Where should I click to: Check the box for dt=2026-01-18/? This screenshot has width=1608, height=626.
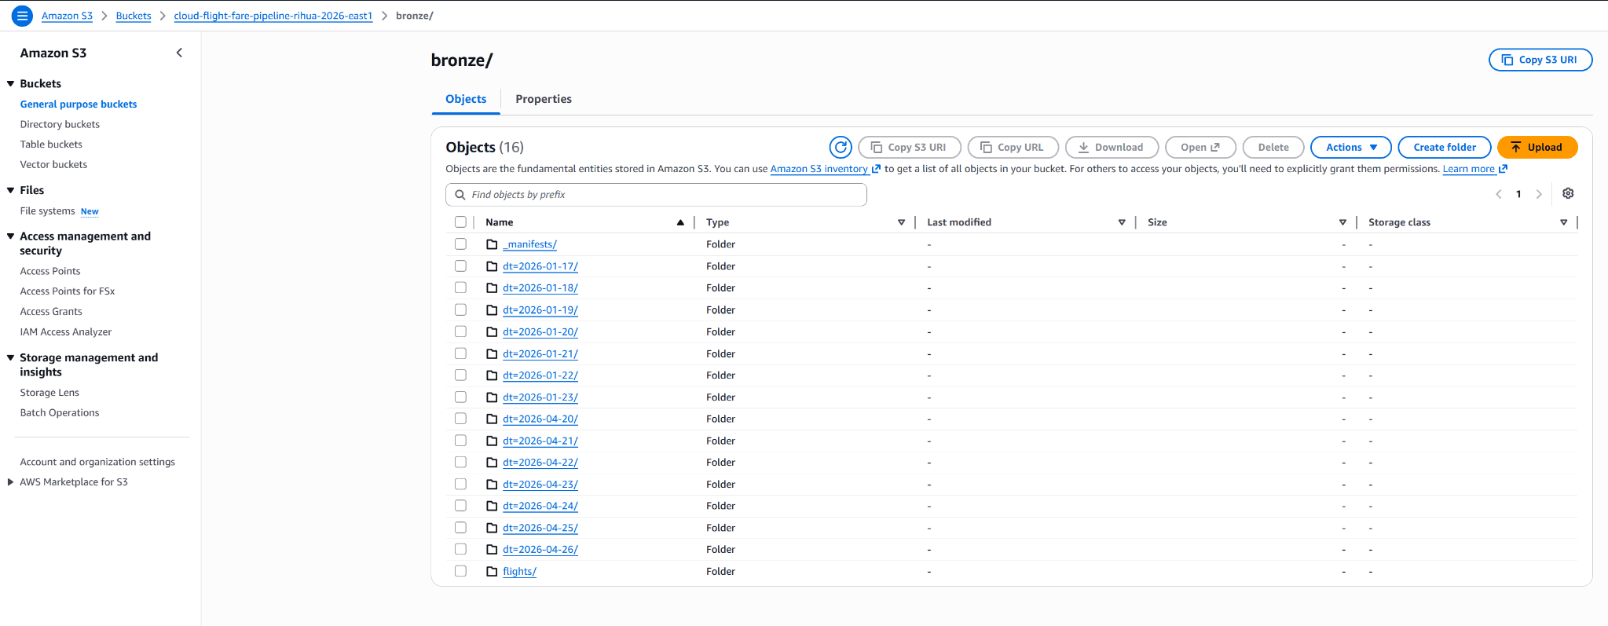(x=460, y=287)
